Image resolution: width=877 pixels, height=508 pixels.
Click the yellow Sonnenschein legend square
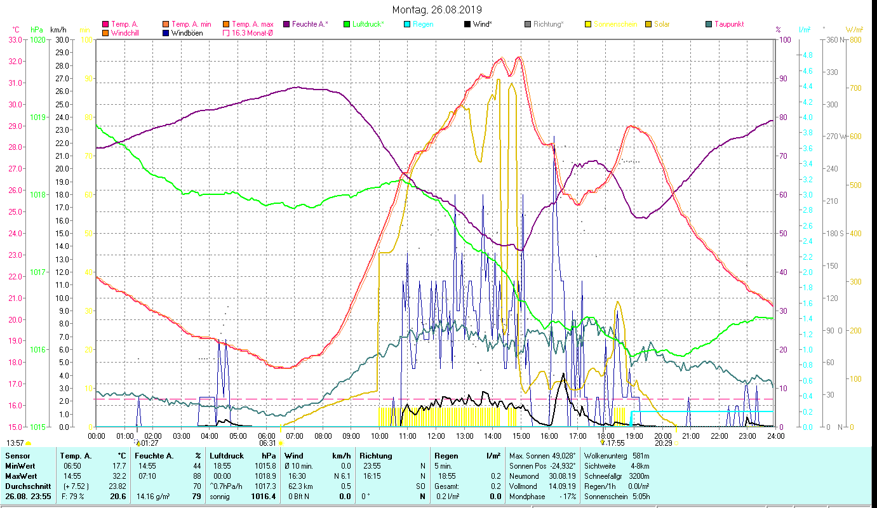[589, 24]
